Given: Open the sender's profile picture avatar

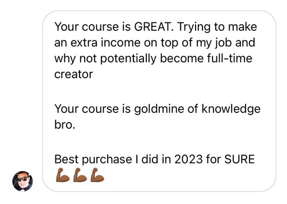Looking at the screenshot, I should [22, 181].
